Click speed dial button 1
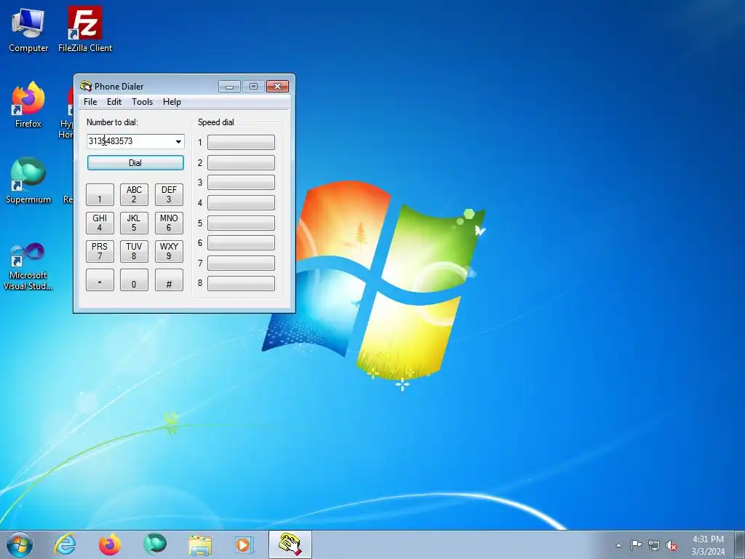 (241, 142)
